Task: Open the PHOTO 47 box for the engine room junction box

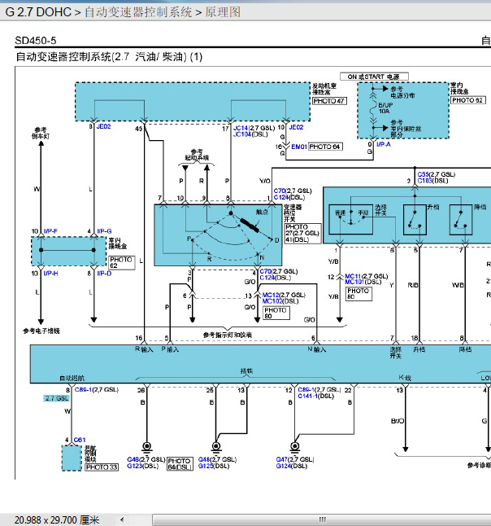Action: [329, 101]
